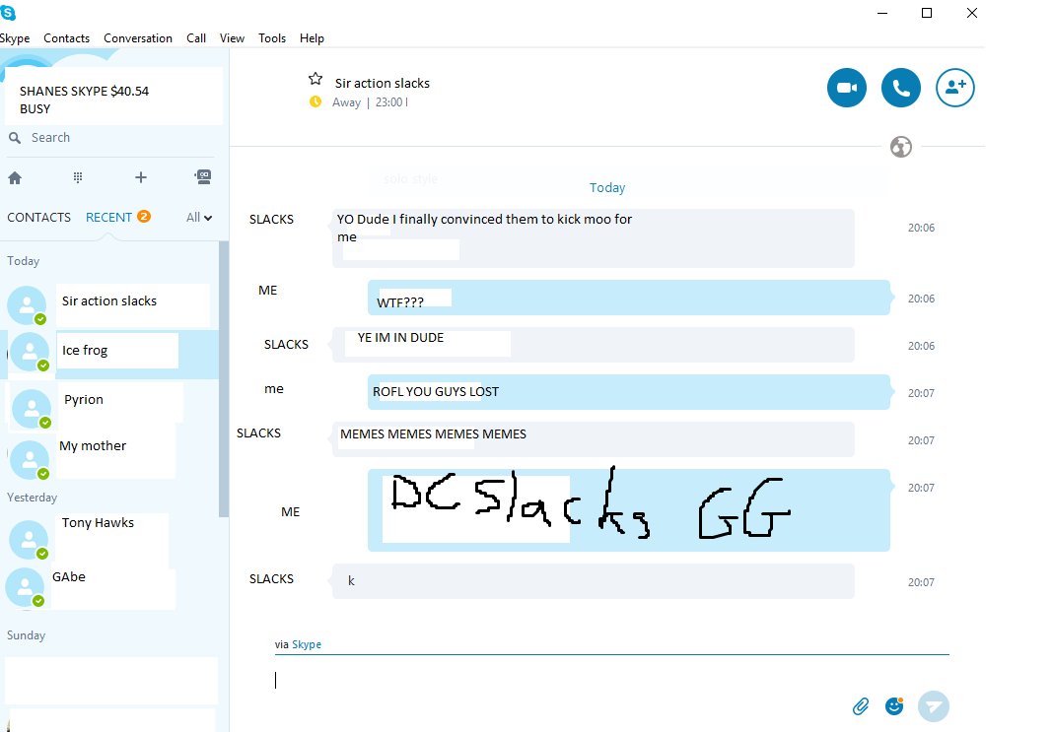This screenshot has height=732, width=1053.
Task: Click Sir action slacks contact avatar
Action: pyautogui.click(x=27, y=305)
